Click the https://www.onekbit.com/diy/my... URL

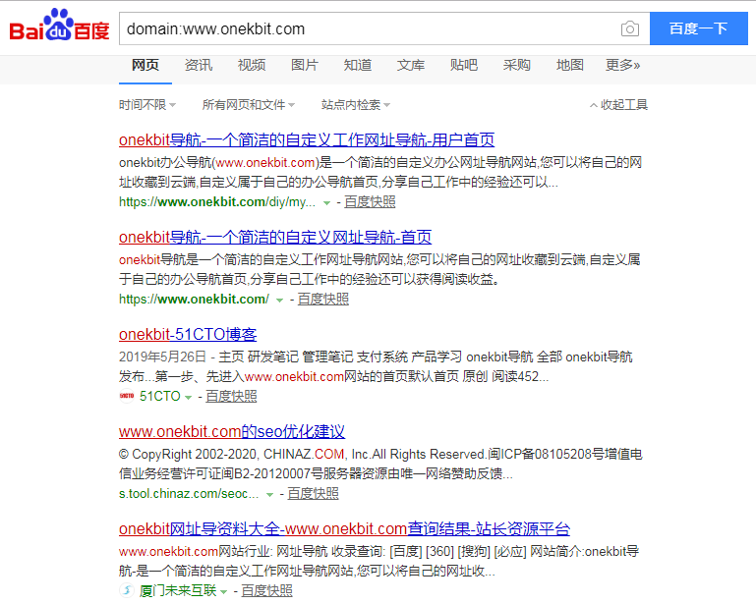tap(217, 201)
